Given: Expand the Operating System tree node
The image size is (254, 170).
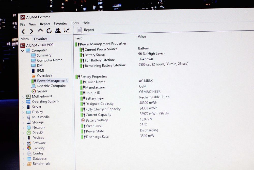Looking at the screenshot, I should pyautogui.click(x=23, y=102).
